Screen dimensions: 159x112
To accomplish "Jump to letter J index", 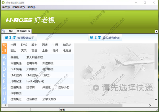I will pyautogui.click(x=4, y=99).
